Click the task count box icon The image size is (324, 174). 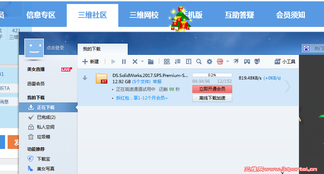(188, 61)
